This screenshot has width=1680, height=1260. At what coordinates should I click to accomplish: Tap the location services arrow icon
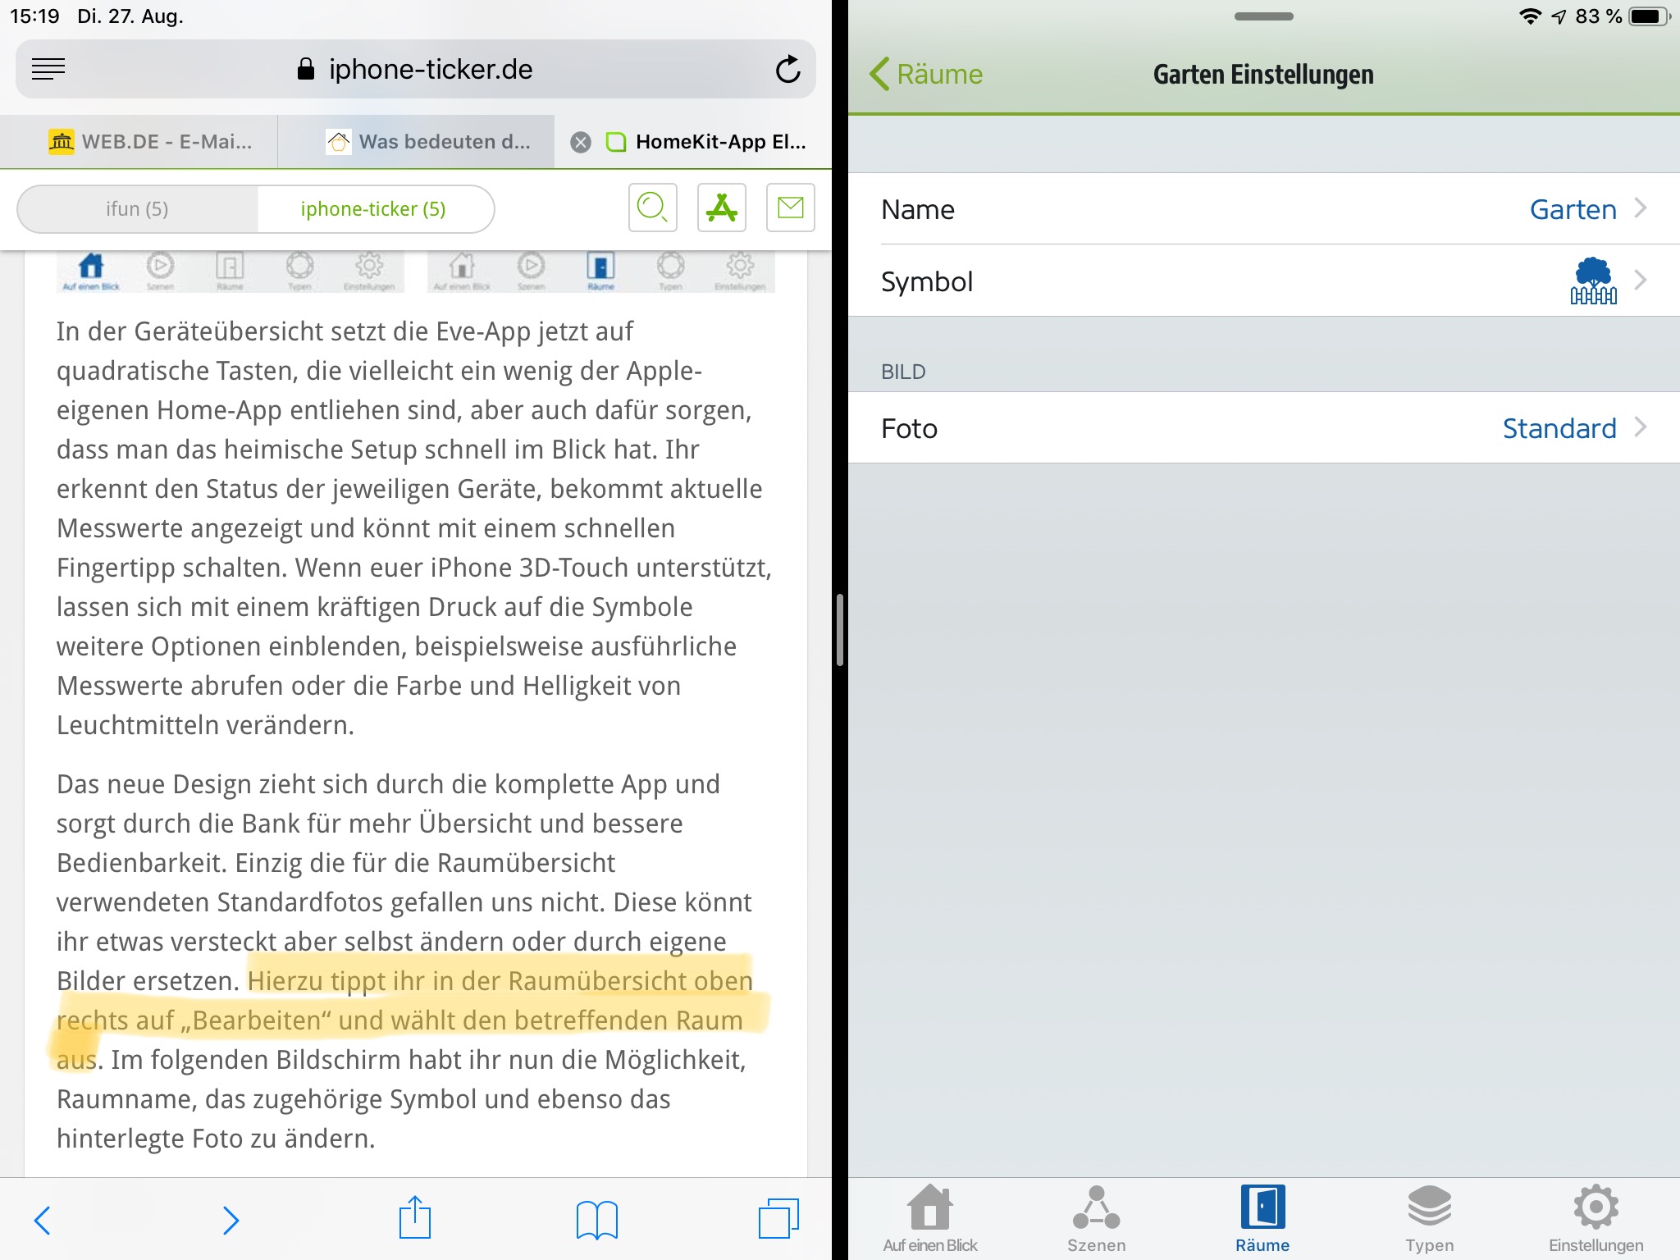(1559, 16)
